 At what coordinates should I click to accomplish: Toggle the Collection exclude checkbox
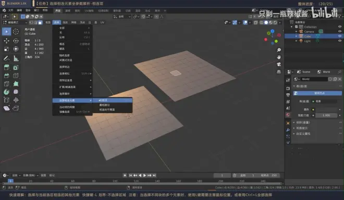pyautogui.click(x=297, y=27)
